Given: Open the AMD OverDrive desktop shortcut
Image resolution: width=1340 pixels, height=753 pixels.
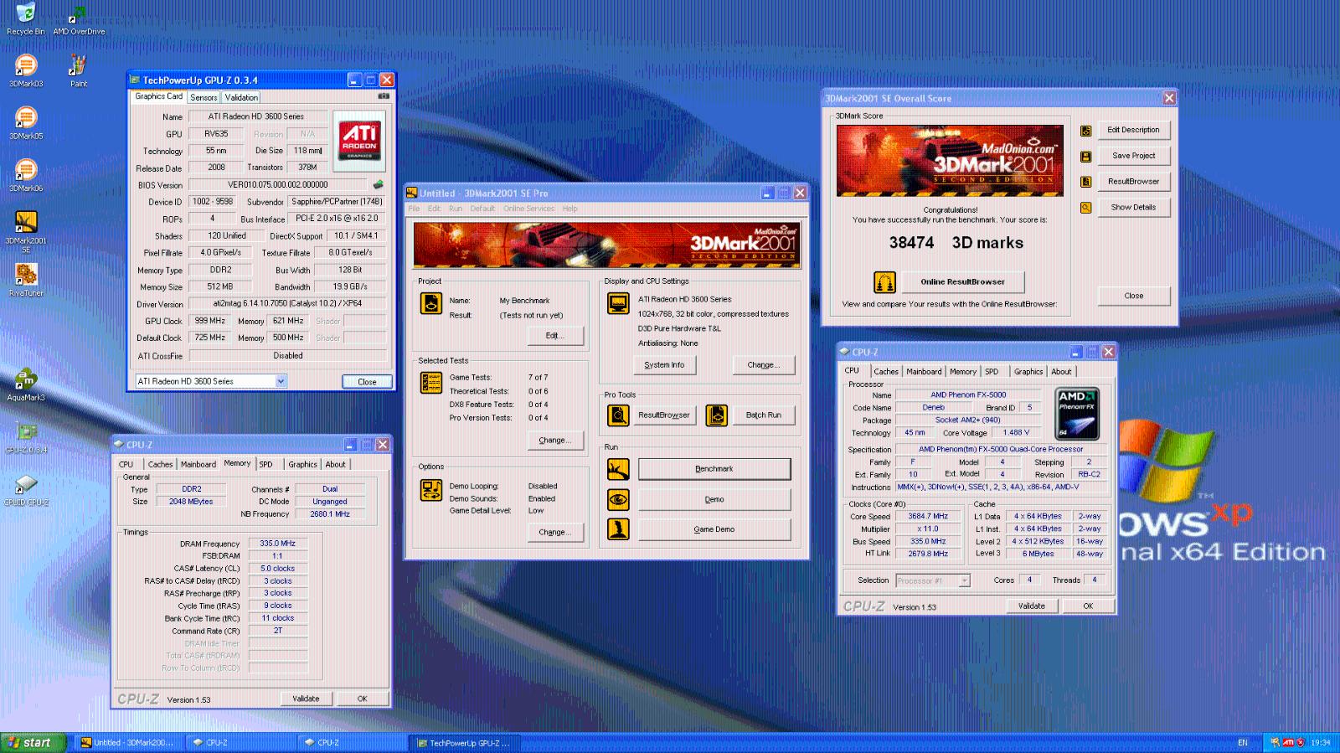Looking at the screenshot, I should point(79,18).
